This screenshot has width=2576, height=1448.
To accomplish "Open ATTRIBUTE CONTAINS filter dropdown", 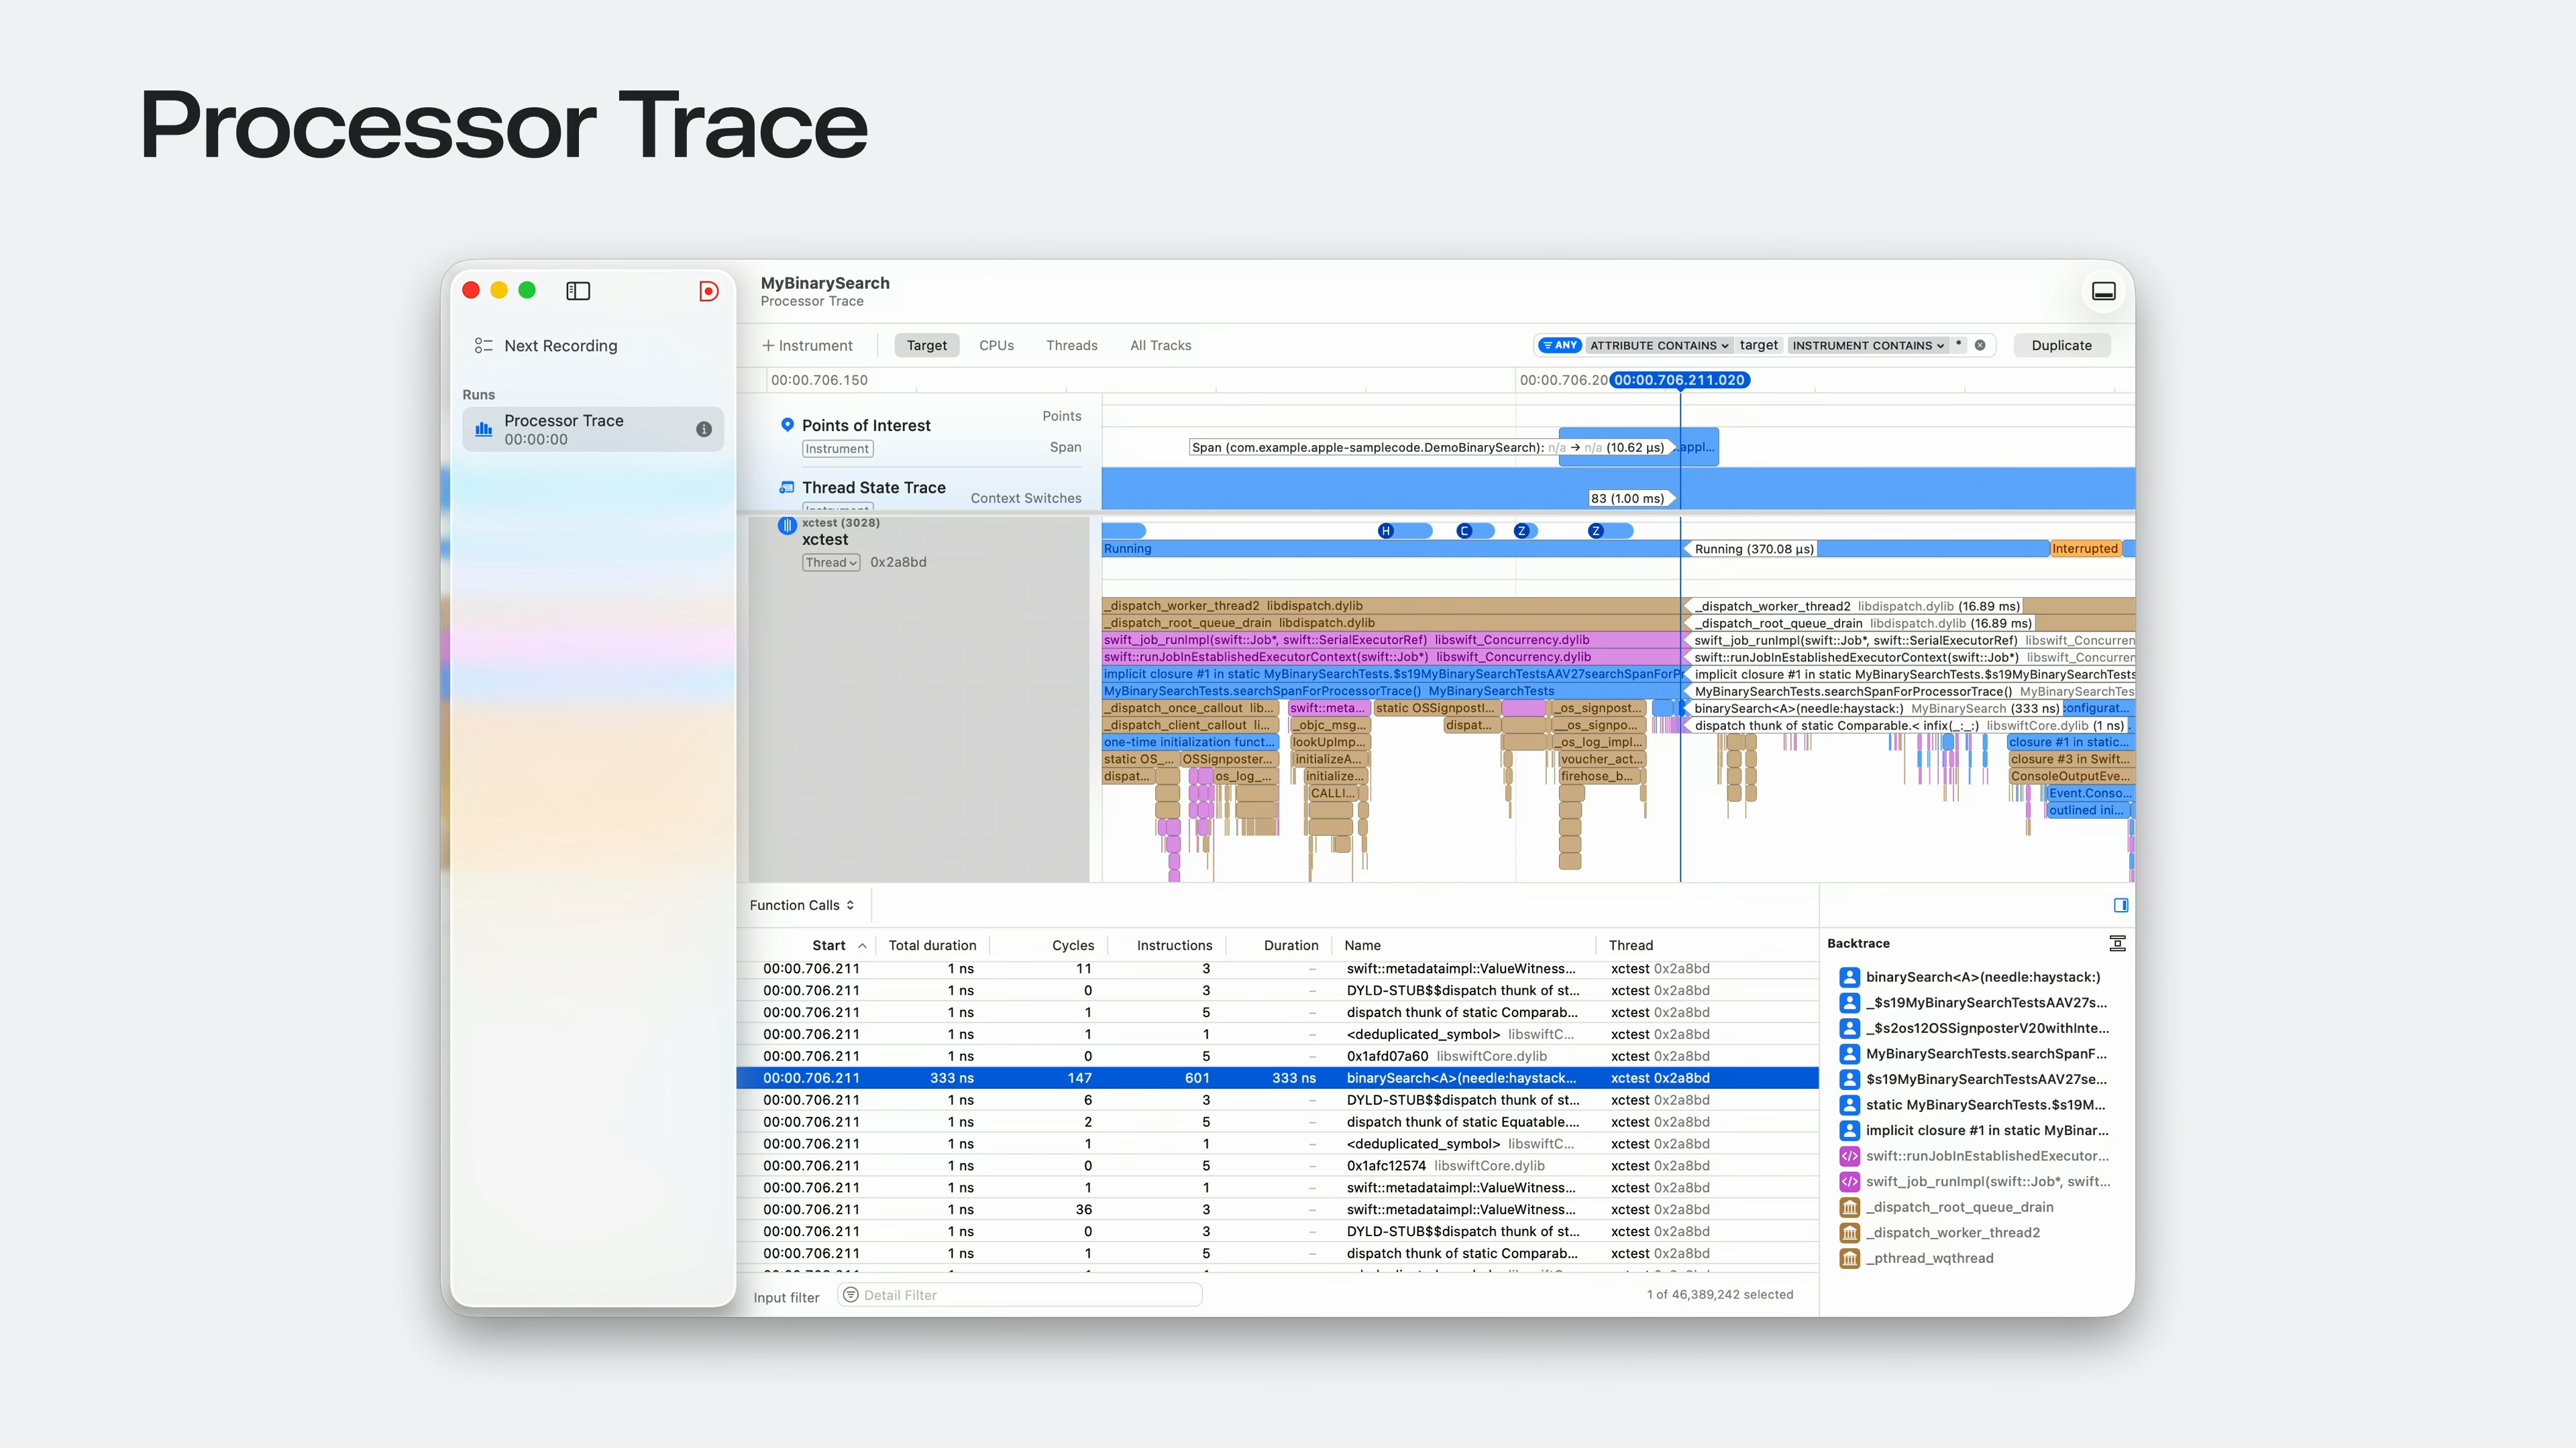I will coord(1659,345).
